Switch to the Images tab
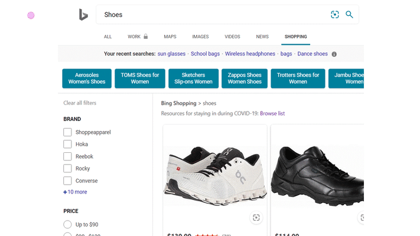The image size is (420, 236). coord(200,37)
